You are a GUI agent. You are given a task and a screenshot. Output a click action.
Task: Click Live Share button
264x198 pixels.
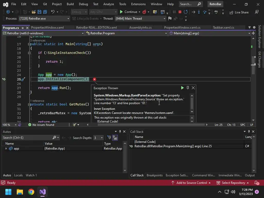pyautogui.click(x=239, y=12)
